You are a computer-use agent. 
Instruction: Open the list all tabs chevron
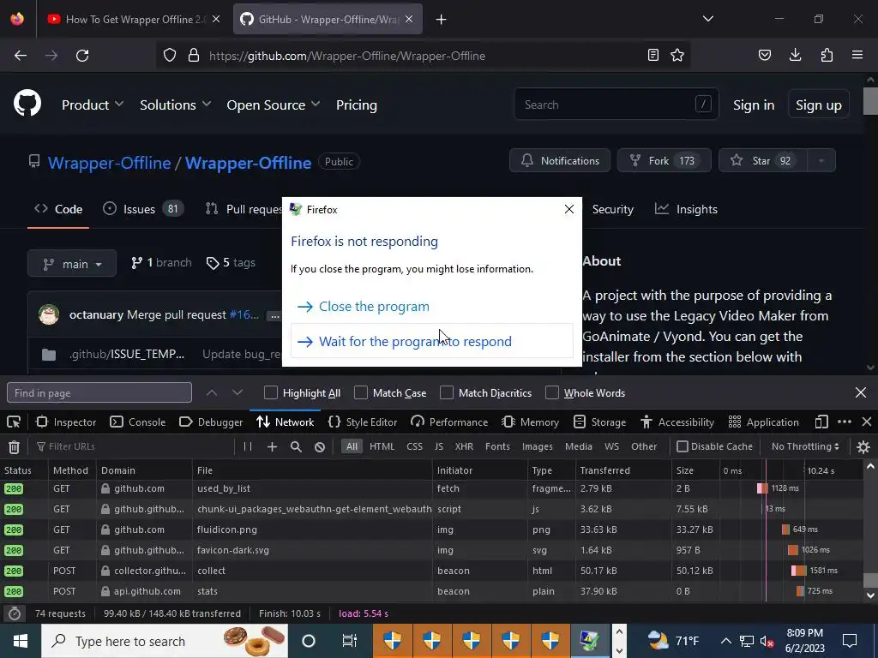click(x=707, y=19)
